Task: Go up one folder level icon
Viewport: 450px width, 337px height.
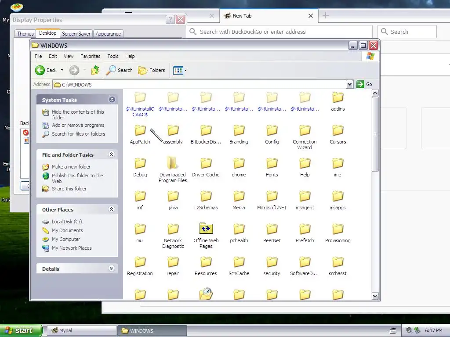Action: pos(95,70)
